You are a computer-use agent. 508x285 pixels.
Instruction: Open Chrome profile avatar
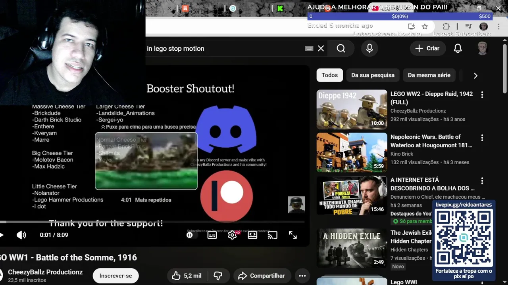click(x=483, y=27)
